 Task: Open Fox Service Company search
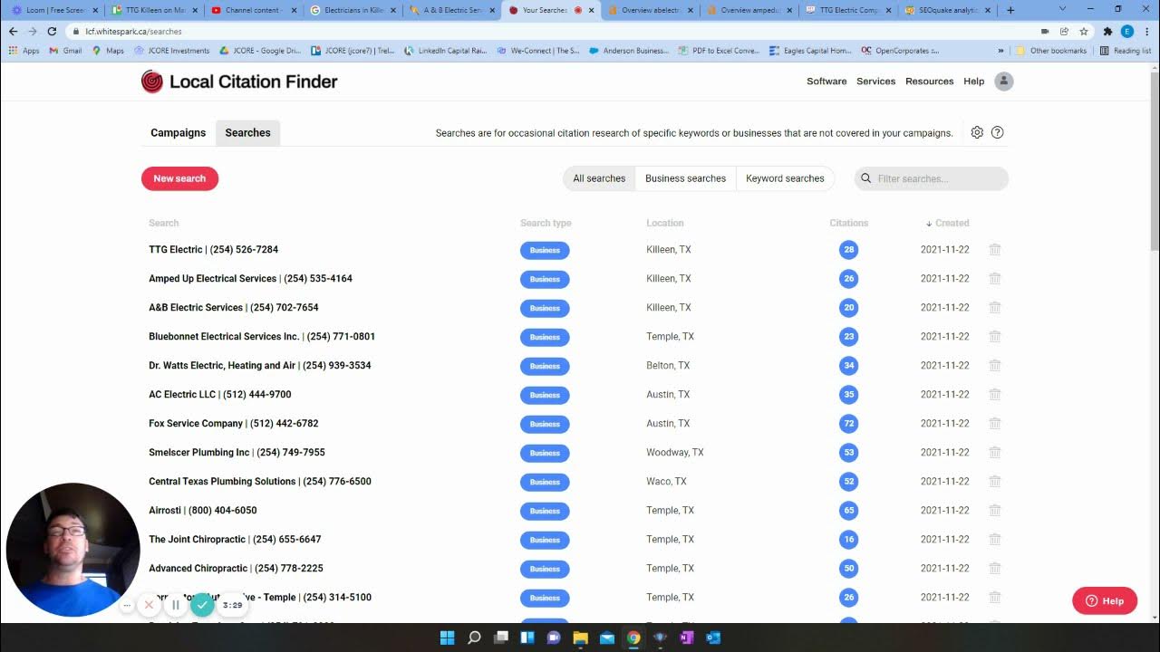233,423
